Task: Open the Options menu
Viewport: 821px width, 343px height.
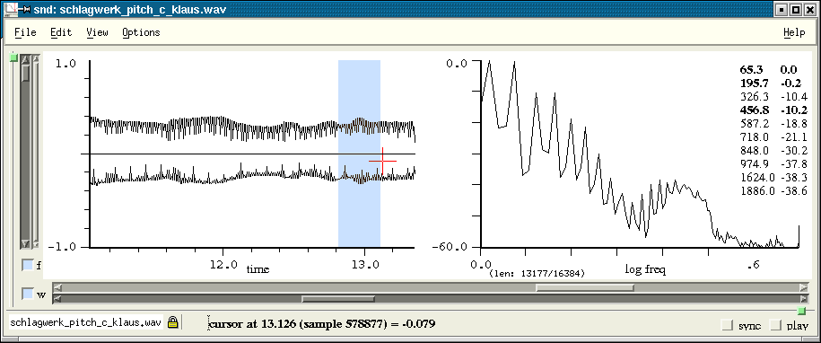Action: click(141, 32)
